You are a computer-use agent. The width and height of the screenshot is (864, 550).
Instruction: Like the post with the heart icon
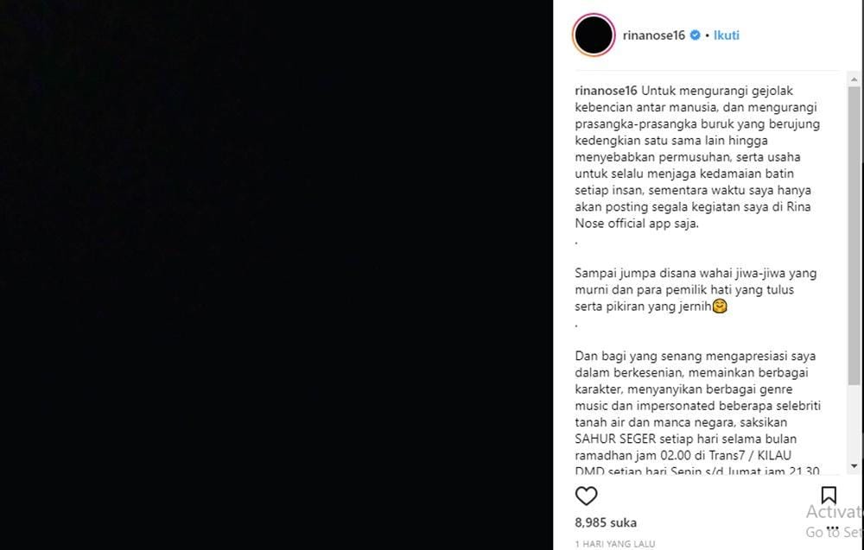tap(586, 496)
